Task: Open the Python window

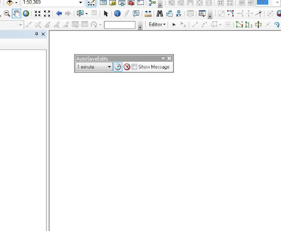Action: [140, 2]
